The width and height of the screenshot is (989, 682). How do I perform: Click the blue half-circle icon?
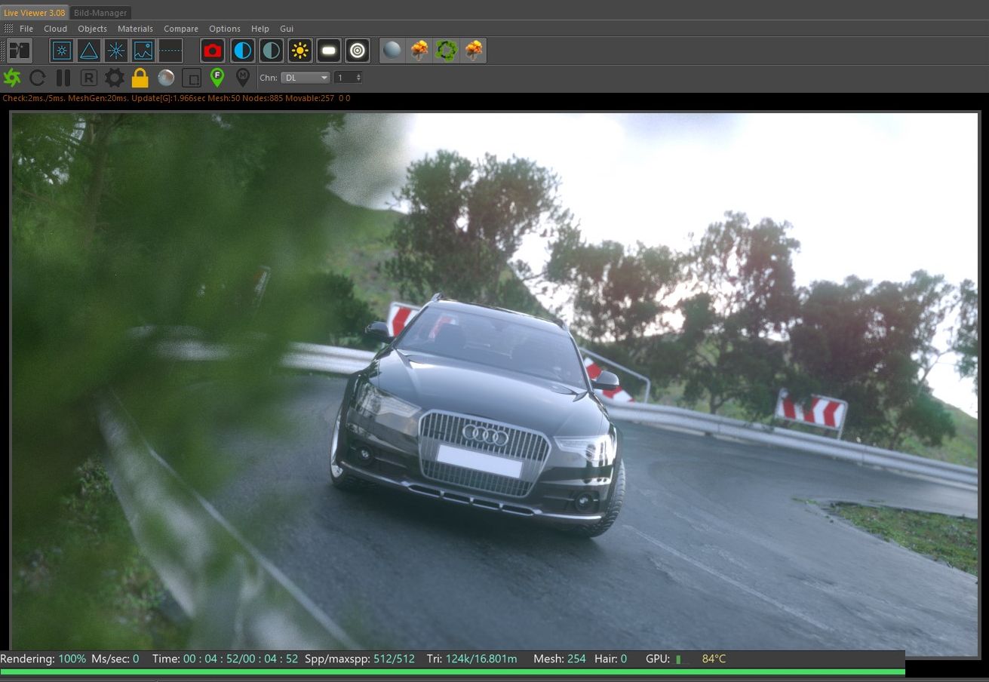(242, 51)
